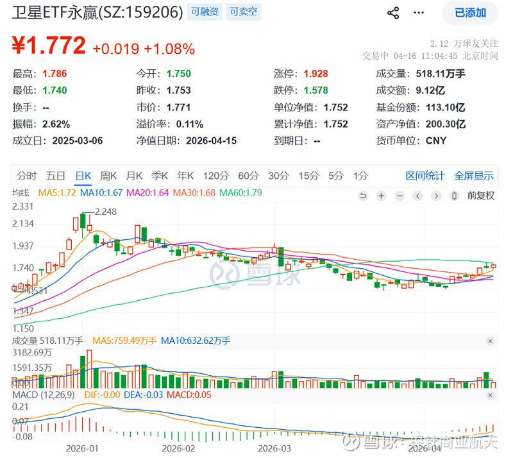This screenshot has width=513, height=458.
Task: Click the MA20:1.64 indicator label
Action: (x=147, y=192)
